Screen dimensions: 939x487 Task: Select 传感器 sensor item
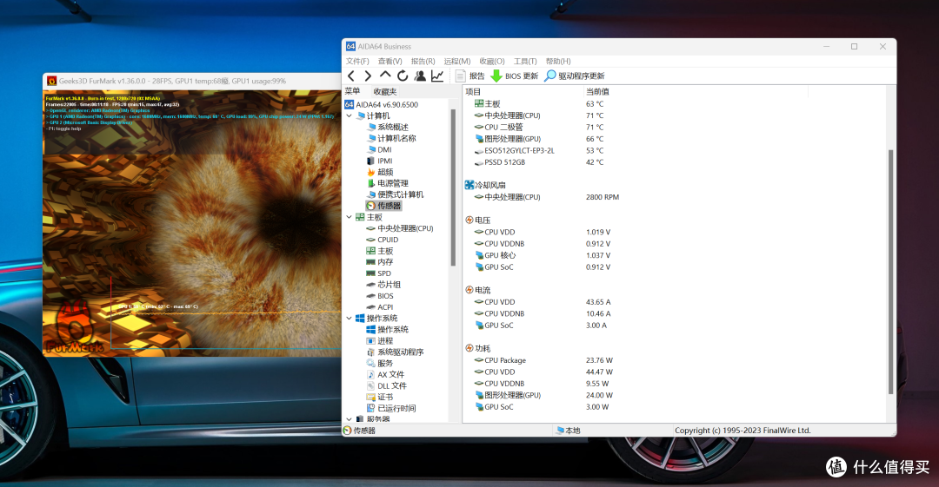[x=383, y=206]
